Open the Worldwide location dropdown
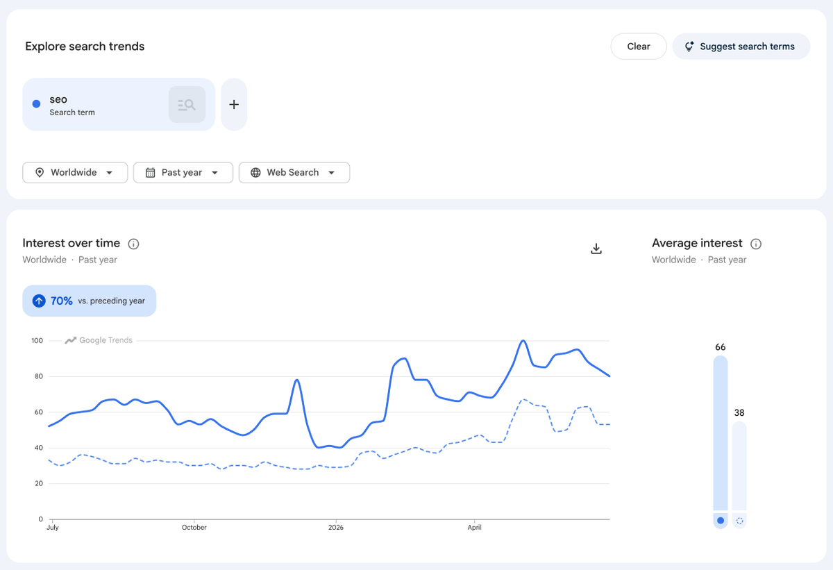833x570 pixels. 75,172
